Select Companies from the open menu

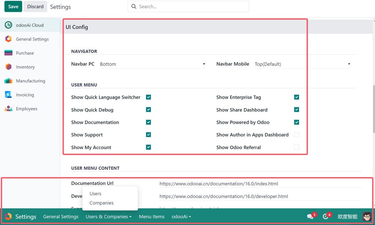102,203
